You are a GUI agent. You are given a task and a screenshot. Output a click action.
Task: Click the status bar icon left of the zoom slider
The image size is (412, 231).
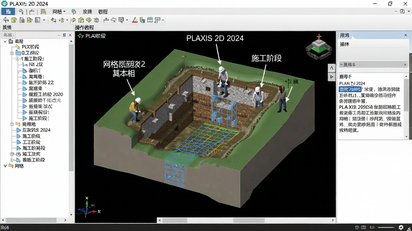[372, 227]
